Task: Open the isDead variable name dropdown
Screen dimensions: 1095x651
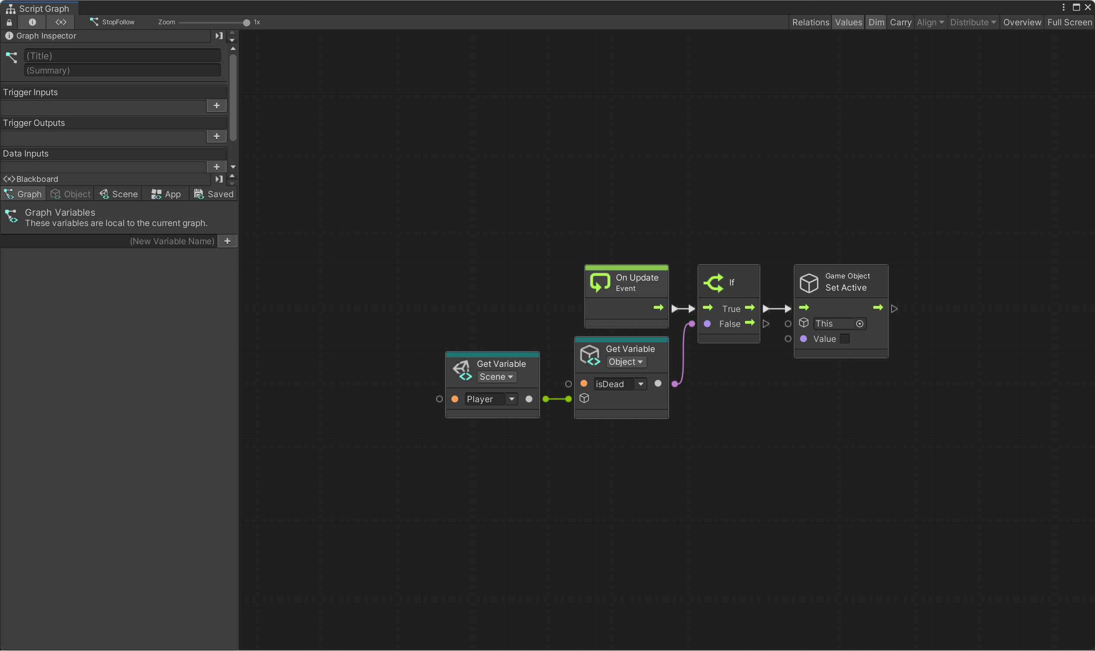Action: 640,384
